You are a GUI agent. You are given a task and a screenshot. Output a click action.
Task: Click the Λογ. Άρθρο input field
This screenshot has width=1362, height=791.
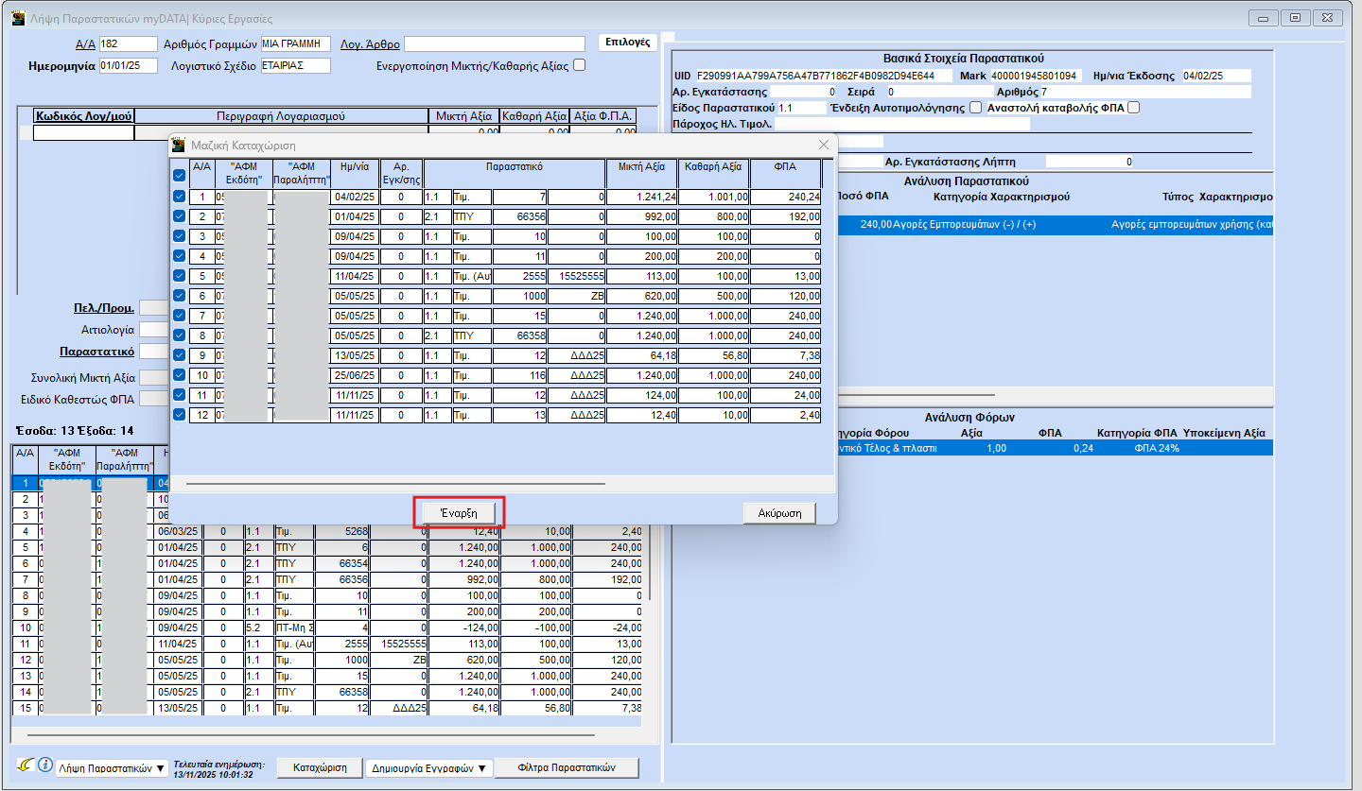click(495, 43)
